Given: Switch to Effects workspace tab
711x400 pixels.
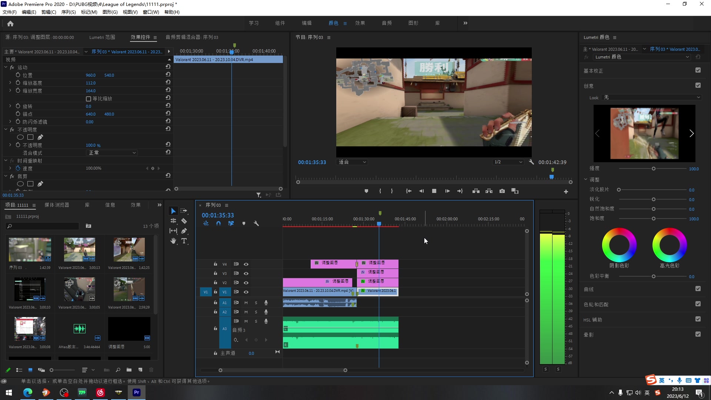Looking at the screenshot, I should coord(360,23).
